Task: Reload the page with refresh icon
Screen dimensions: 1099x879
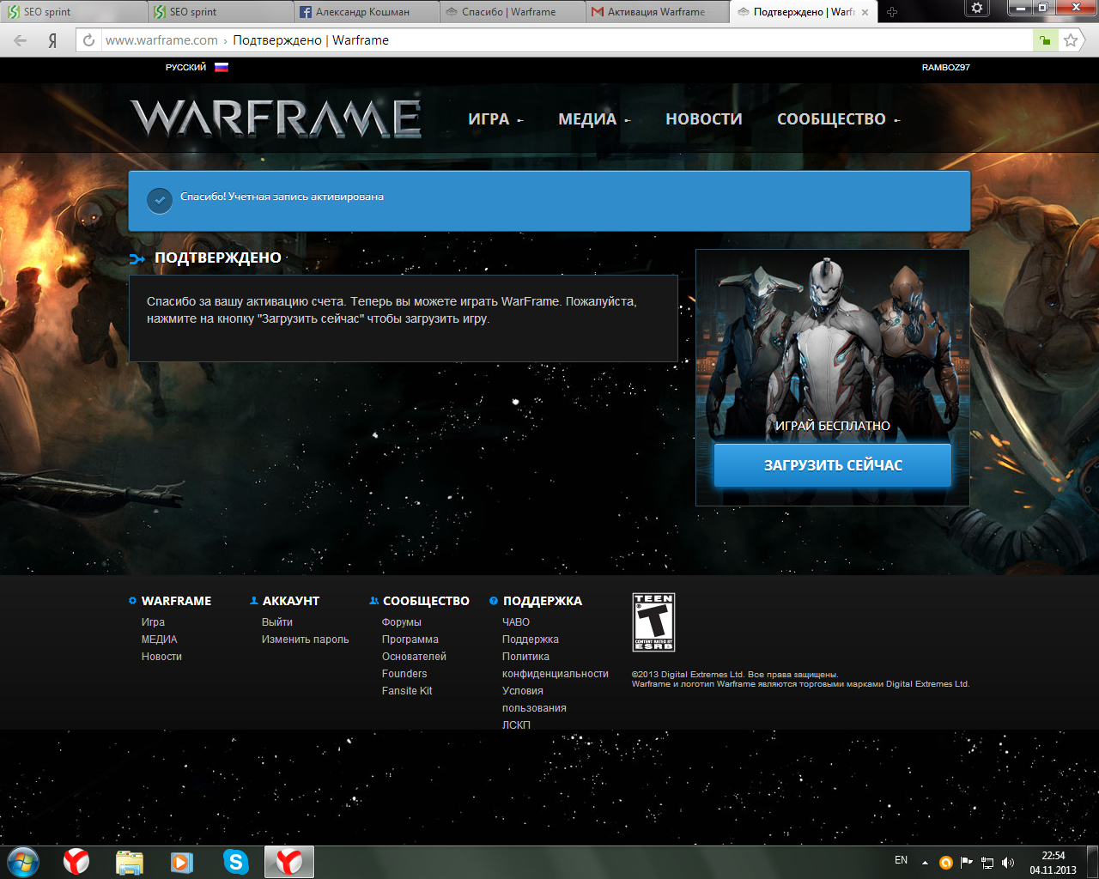Action: (88, 40)
